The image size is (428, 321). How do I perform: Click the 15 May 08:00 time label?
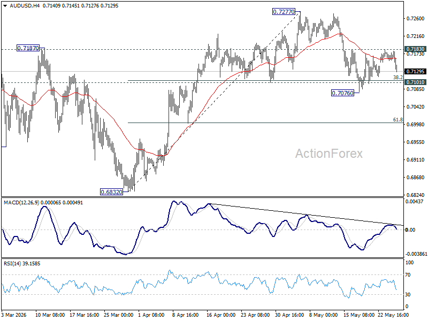[358, 315]
